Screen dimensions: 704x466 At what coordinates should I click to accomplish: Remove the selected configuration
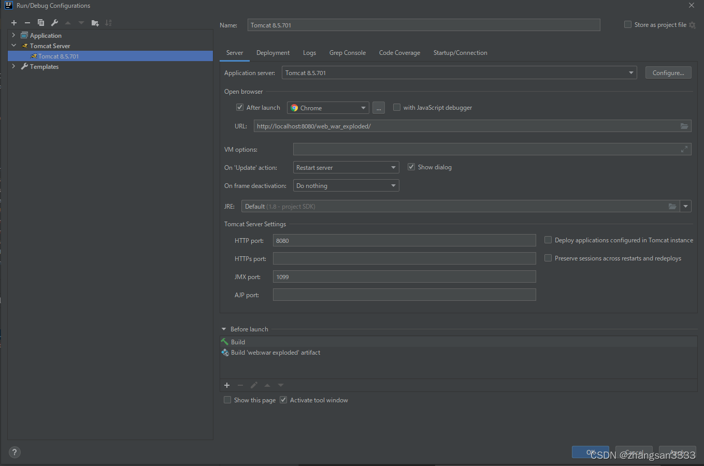click(x=27, y=23)
